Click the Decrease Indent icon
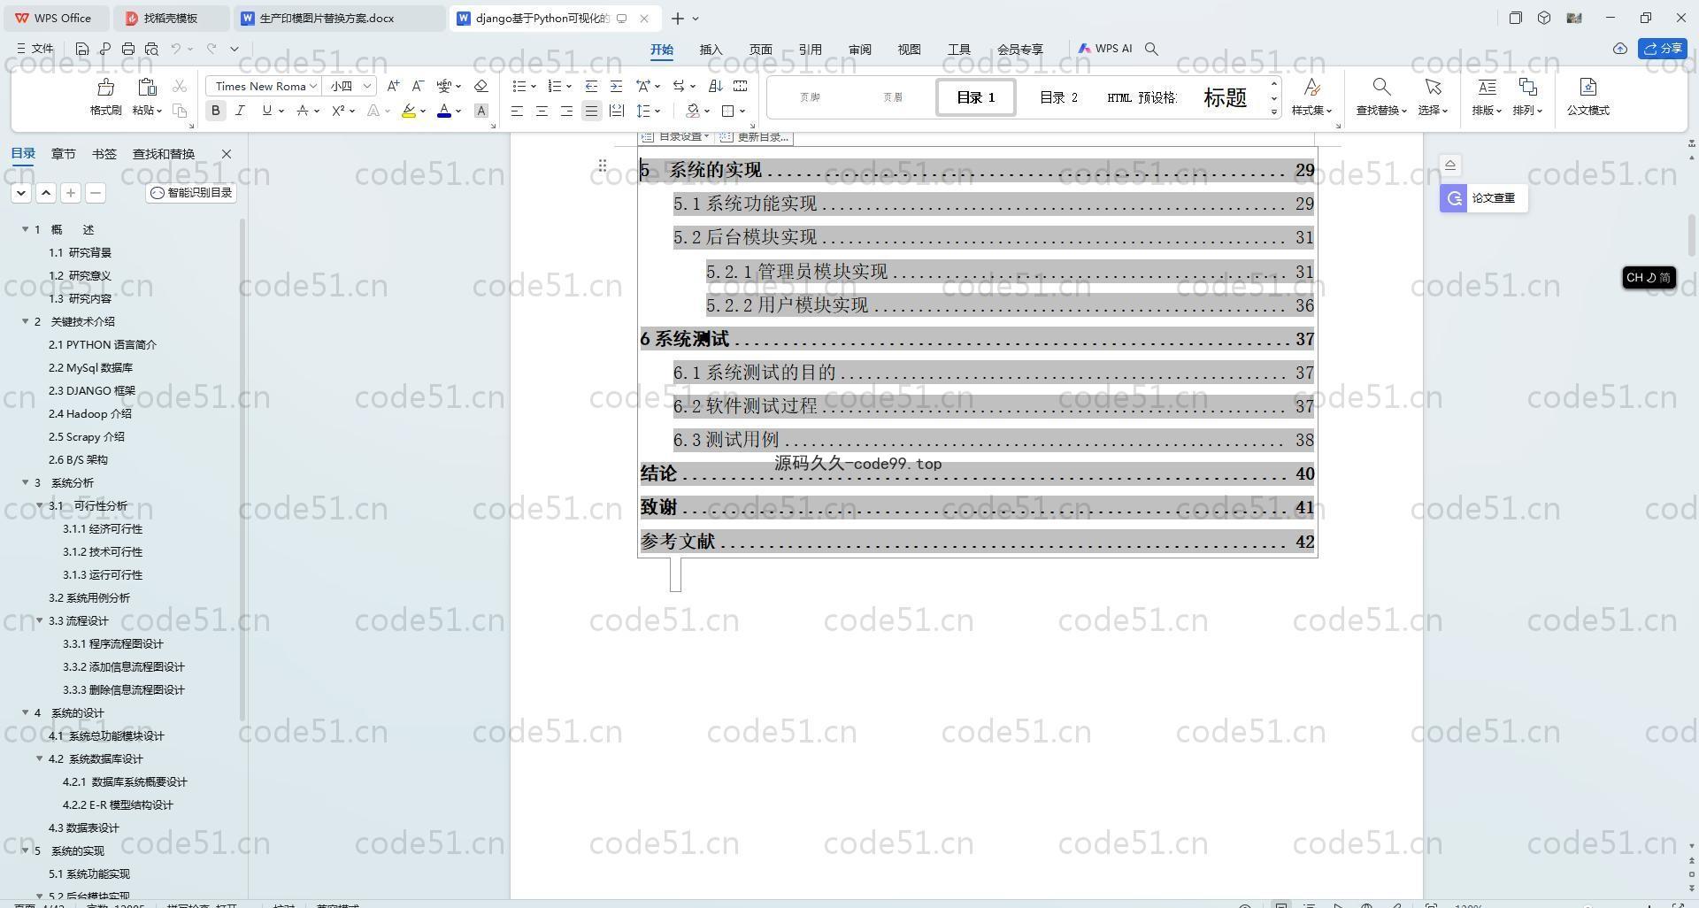Viewport: 1699px width, 908px height. click(591, 86)
